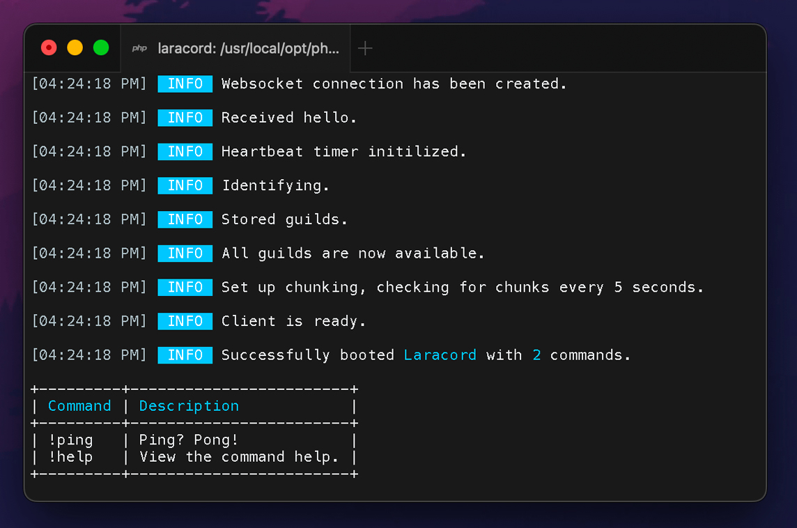Click the 'Description' table header
Image resolution: width=797 pixels, height=528 pixels.
click(189, 406)
